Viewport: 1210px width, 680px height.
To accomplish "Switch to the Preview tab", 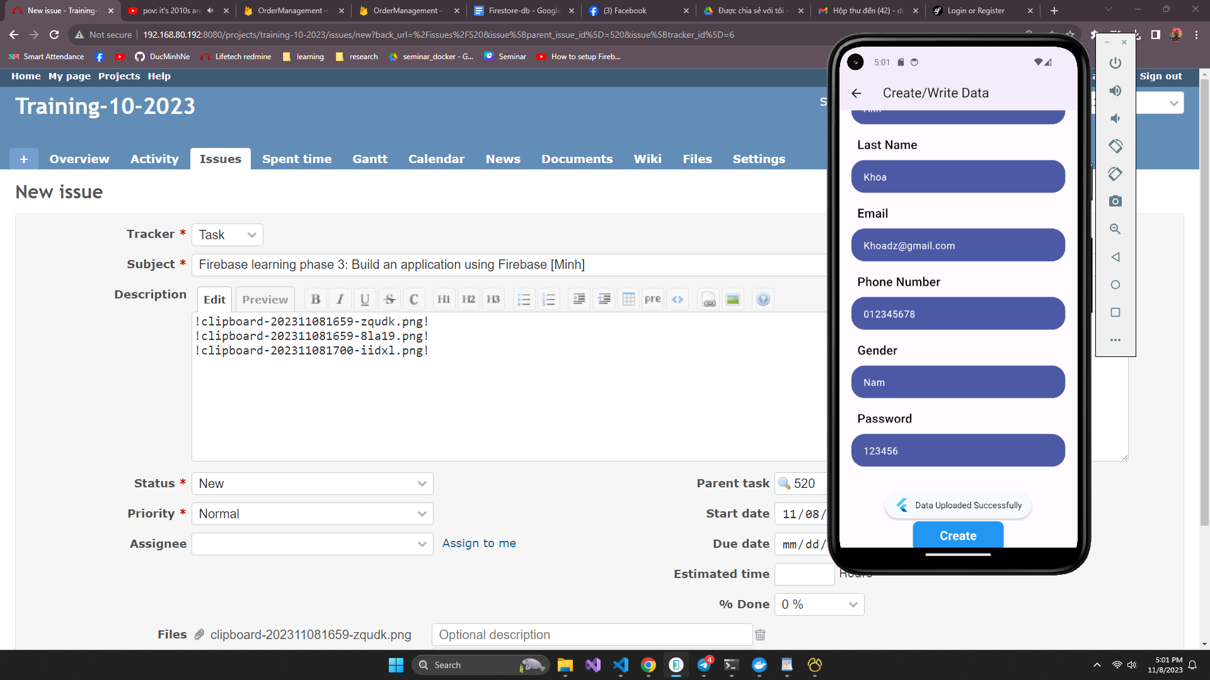I will [265, 300].
